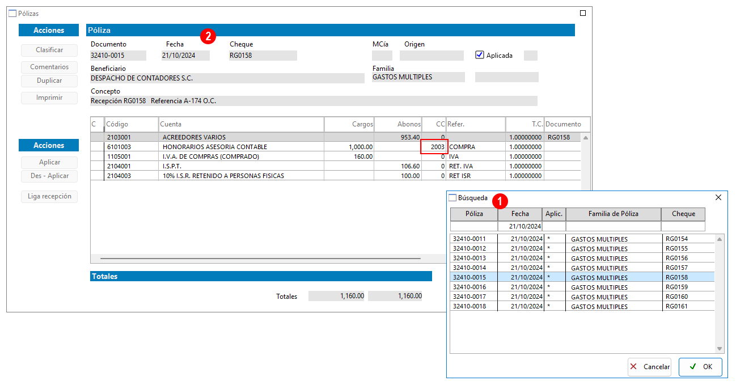This screenshot has height=385, width=736.
Task: Click scroll up arrow of Búsqueda list
Action: (720, 239)
